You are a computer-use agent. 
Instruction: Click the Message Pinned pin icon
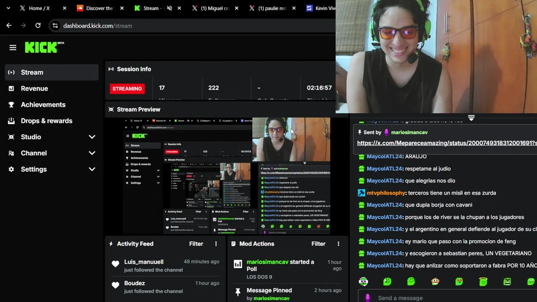point(238,292)
